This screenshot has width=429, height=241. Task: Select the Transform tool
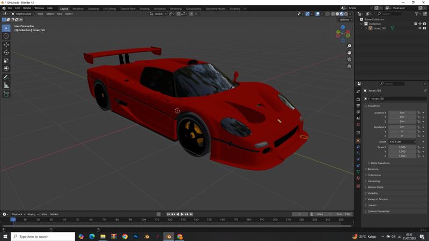point(6,69)
